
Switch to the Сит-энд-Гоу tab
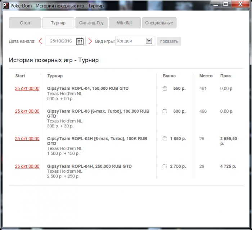(91, 23)
